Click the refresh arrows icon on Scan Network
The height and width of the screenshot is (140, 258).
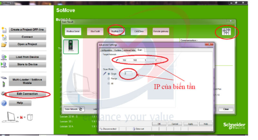[x=81, y=109]
